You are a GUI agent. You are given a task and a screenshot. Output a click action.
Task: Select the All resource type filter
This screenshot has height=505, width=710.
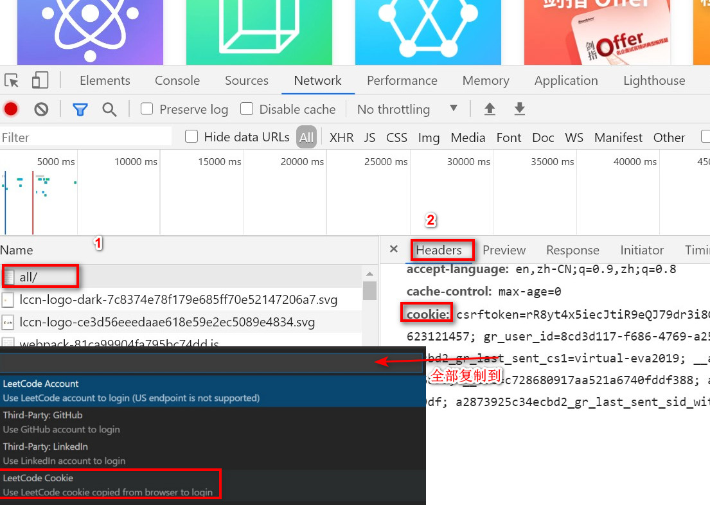[x=306, y=137]
